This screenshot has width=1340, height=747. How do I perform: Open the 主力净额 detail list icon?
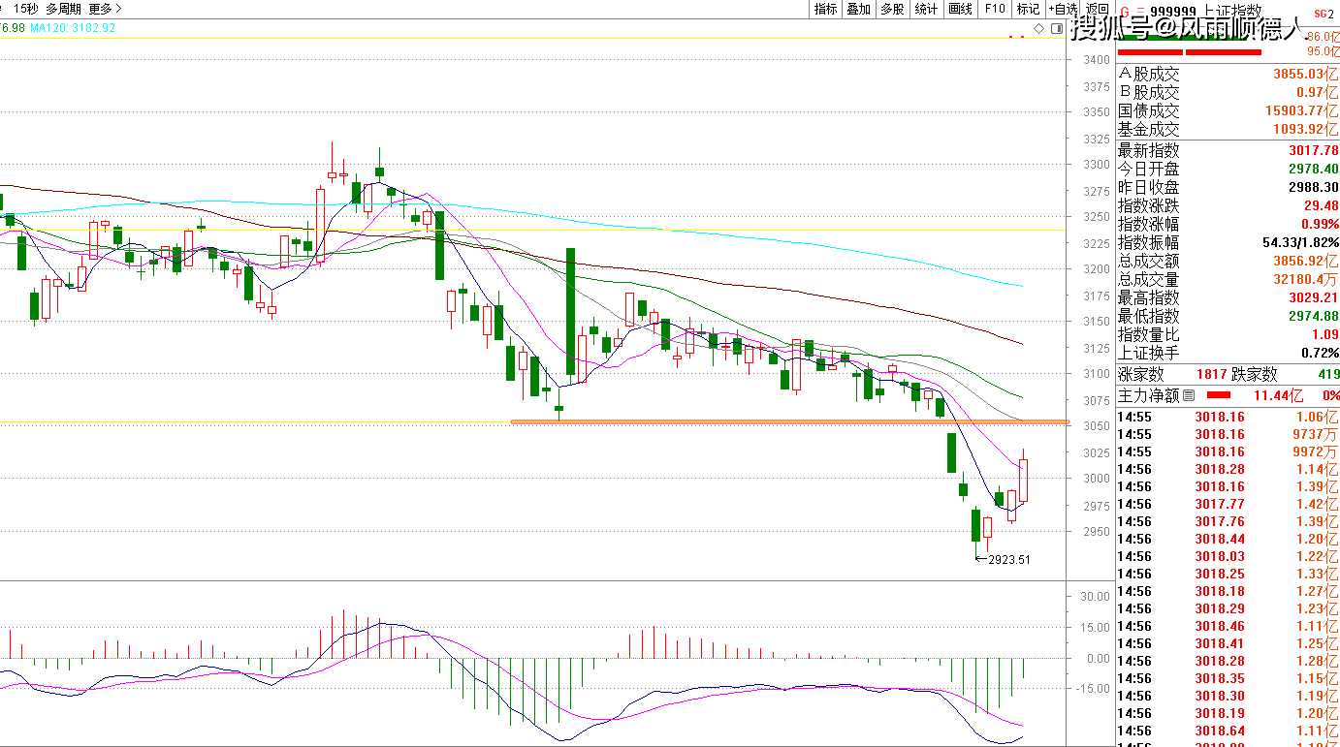[1189, 395]
